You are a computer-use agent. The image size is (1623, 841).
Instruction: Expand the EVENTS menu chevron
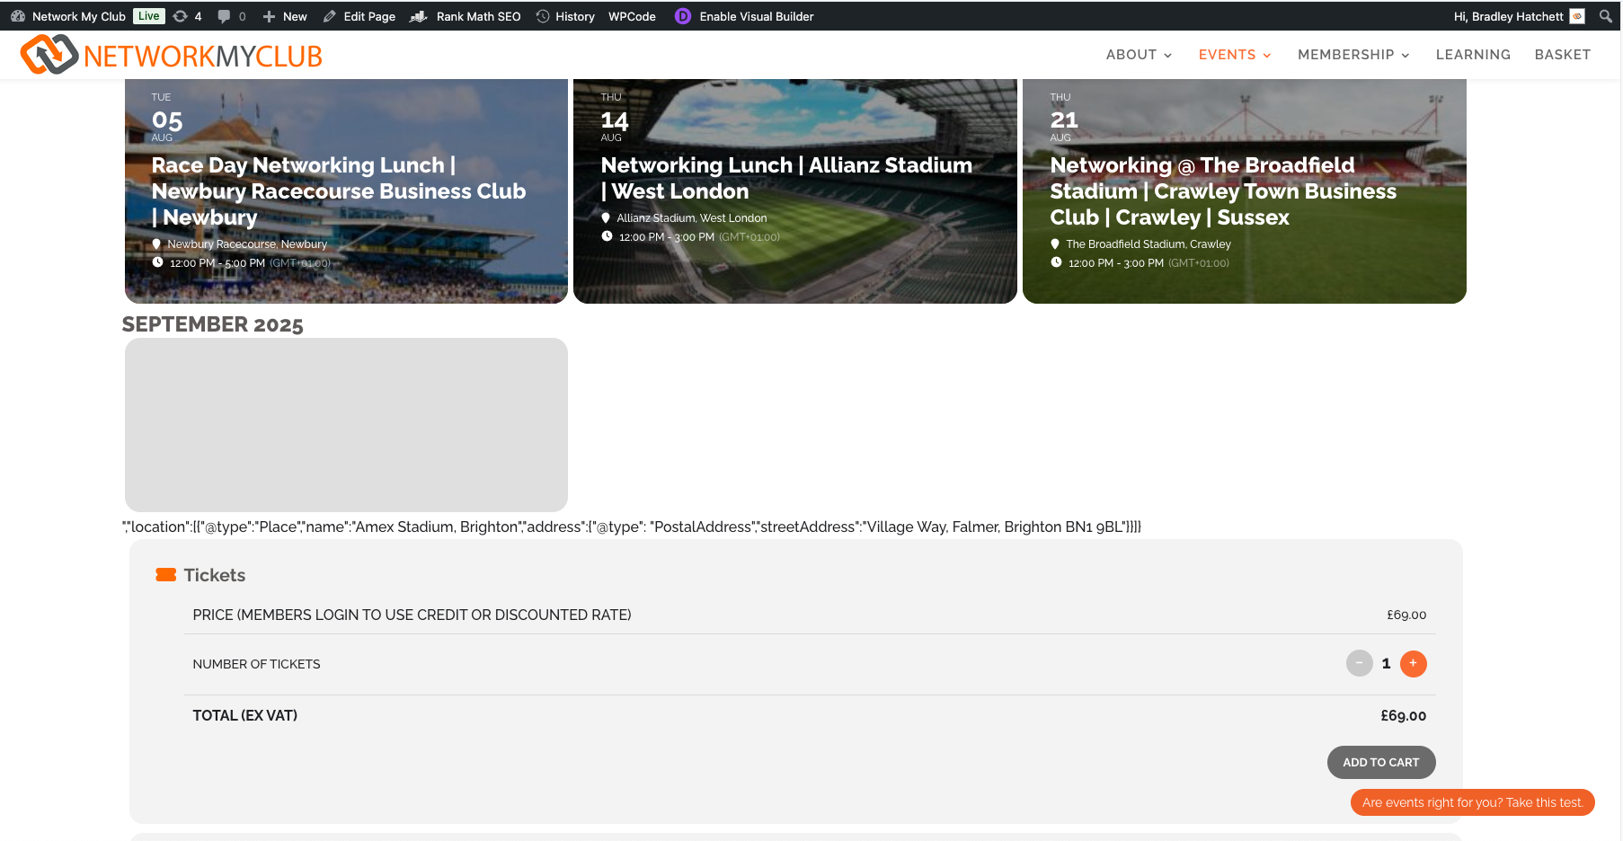[x=1267, y=56]
